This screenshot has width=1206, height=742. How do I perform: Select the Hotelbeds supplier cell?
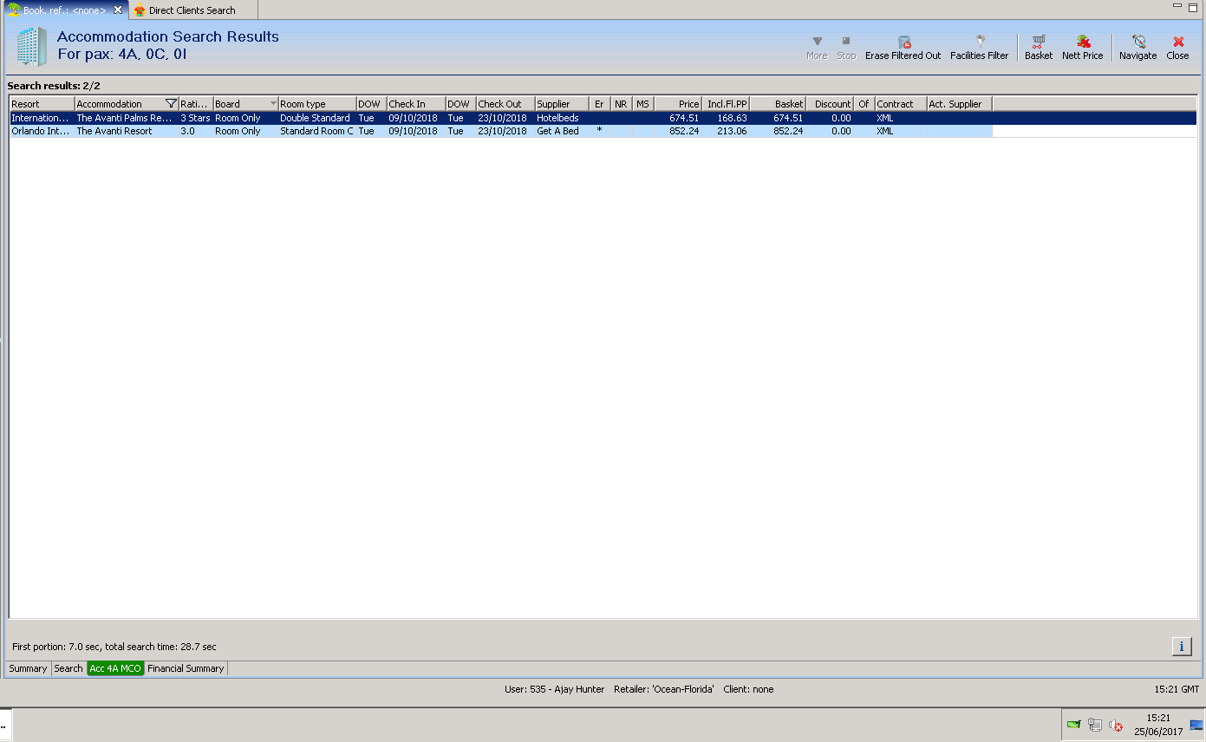pyautogui.click(x=562, y=118)
